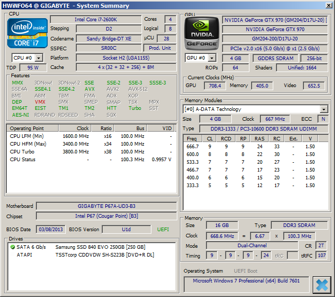The image size is (335, 297).
Task: Click the Dual-Channel mode field
Action: [252, 246]
